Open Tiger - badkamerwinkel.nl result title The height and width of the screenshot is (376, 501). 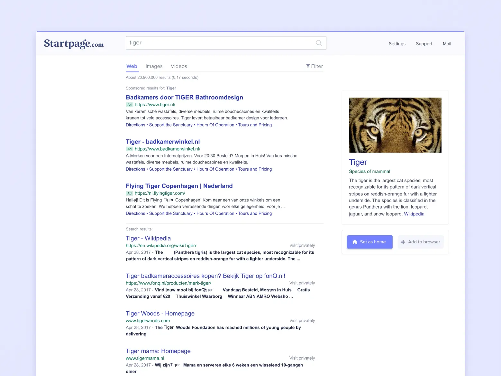pos(163,142)
